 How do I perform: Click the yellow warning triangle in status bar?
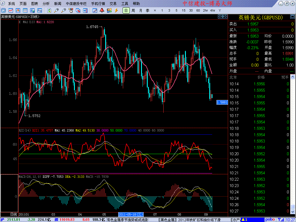coord(243,220)
